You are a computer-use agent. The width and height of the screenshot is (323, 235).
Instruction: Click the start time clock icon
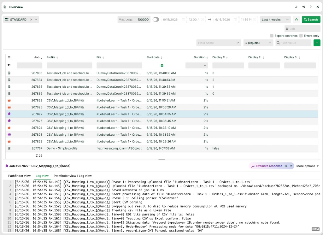[203, 20]
